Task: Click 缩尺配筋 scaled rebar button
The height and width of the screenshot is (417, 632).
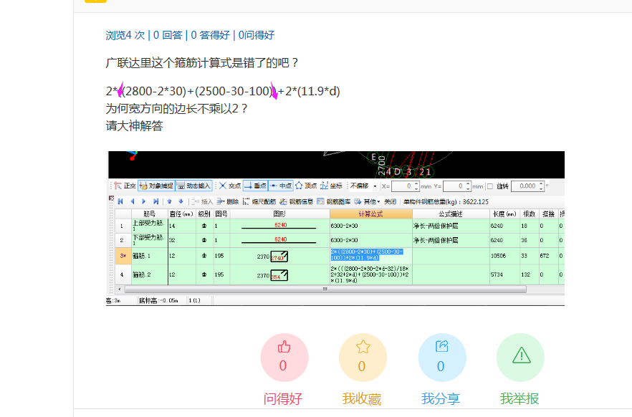Action: pos(259,201)
